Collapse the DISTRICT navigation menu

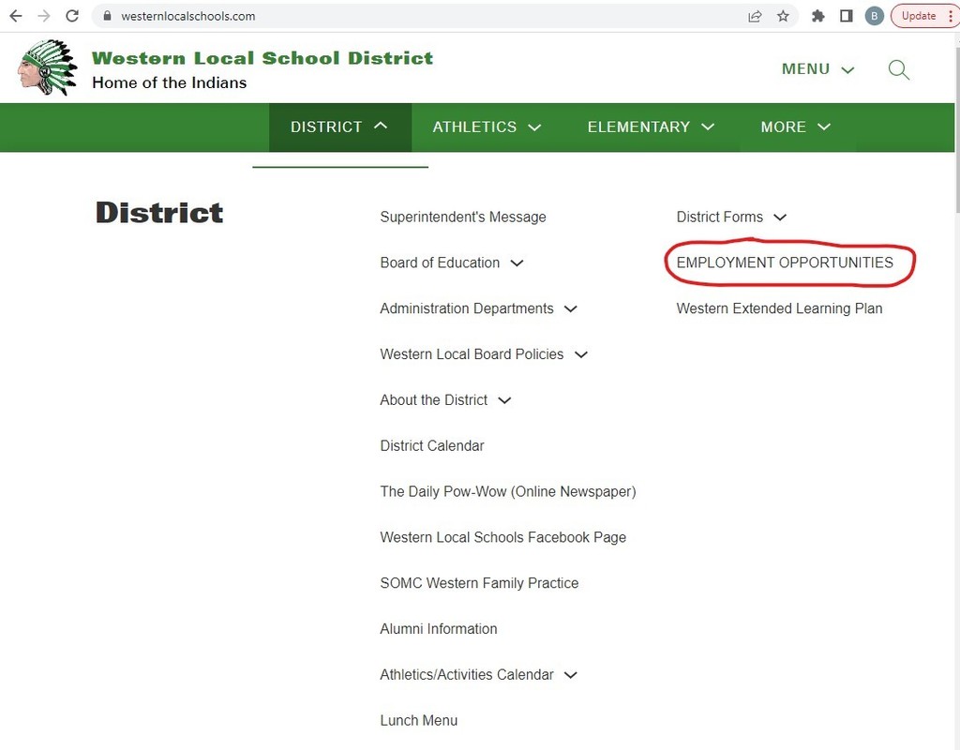coord(339,127)
